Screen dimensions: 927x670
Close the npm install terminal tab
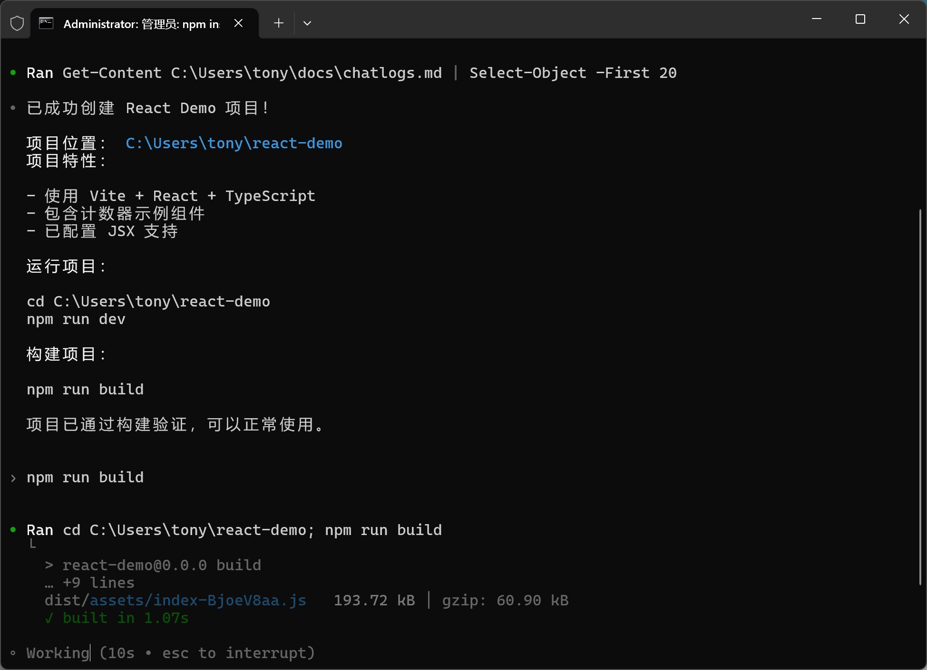click(x=239, y=23)
